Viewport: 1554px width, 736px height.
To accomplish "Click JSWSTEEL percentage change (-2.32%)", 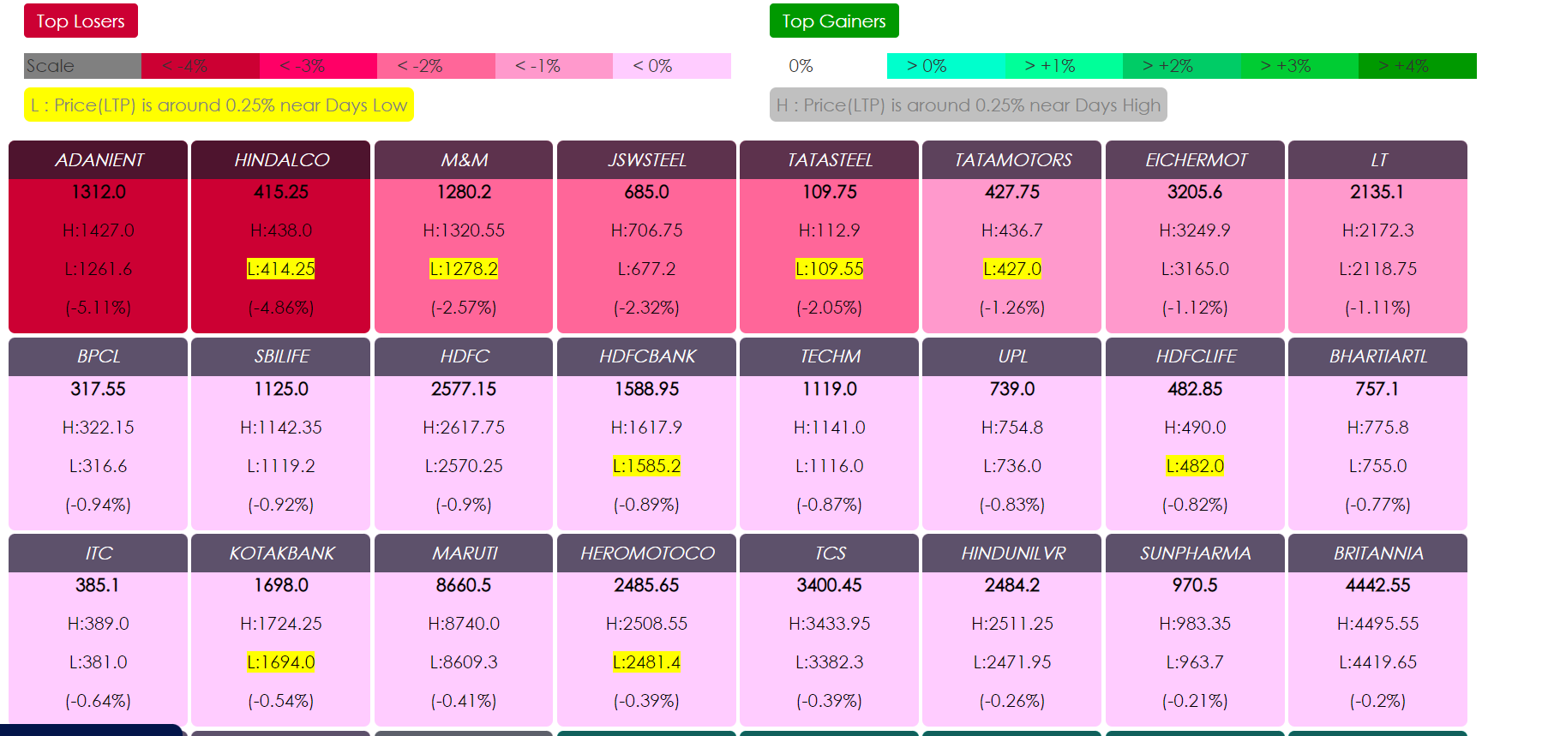I will tap(646, 308).
